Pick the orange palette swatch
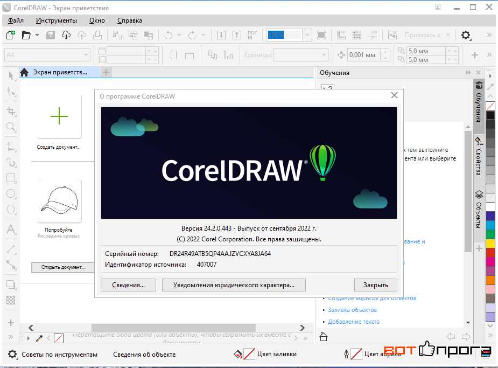Viewport: 498px width, 368px height. 490,280
